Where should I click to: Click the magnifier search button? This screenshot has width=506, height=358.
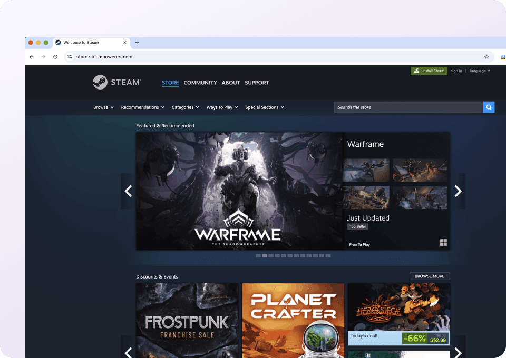coord(489,107)
